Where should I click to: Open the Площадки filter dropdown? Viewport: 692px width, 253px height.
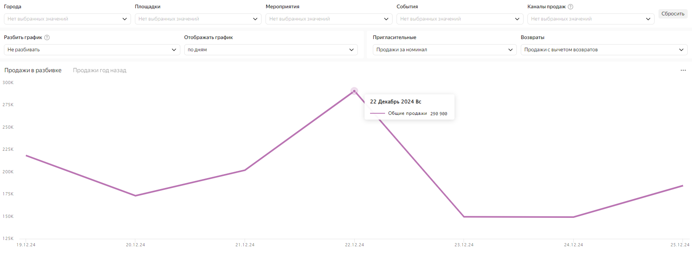[198, 19]
